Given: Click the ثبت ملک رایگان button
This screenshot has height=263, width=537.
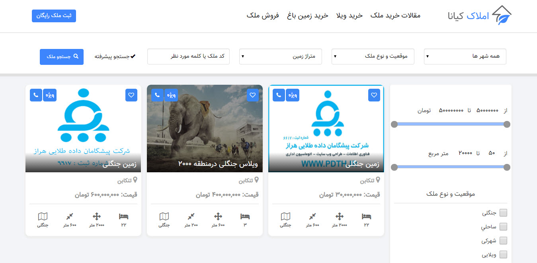Looking at the screenshot, I should coord(54,16).
